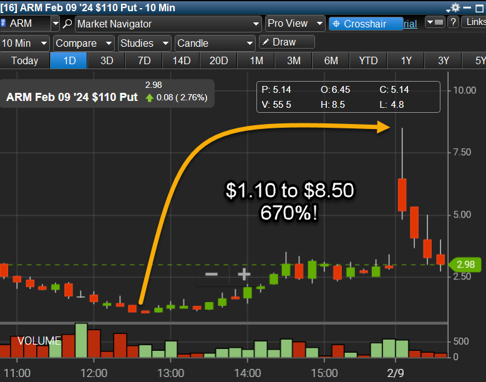Image resolution: width=486 pixels, height=382 pixels.
Task: Select the 3D range tab
Action: point(107,60)
